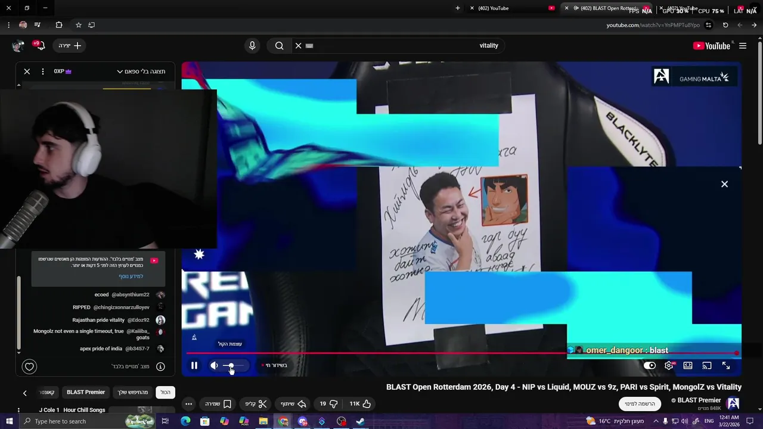
Task: Click the browser address bar URL
Action: [x=653, y=25]
